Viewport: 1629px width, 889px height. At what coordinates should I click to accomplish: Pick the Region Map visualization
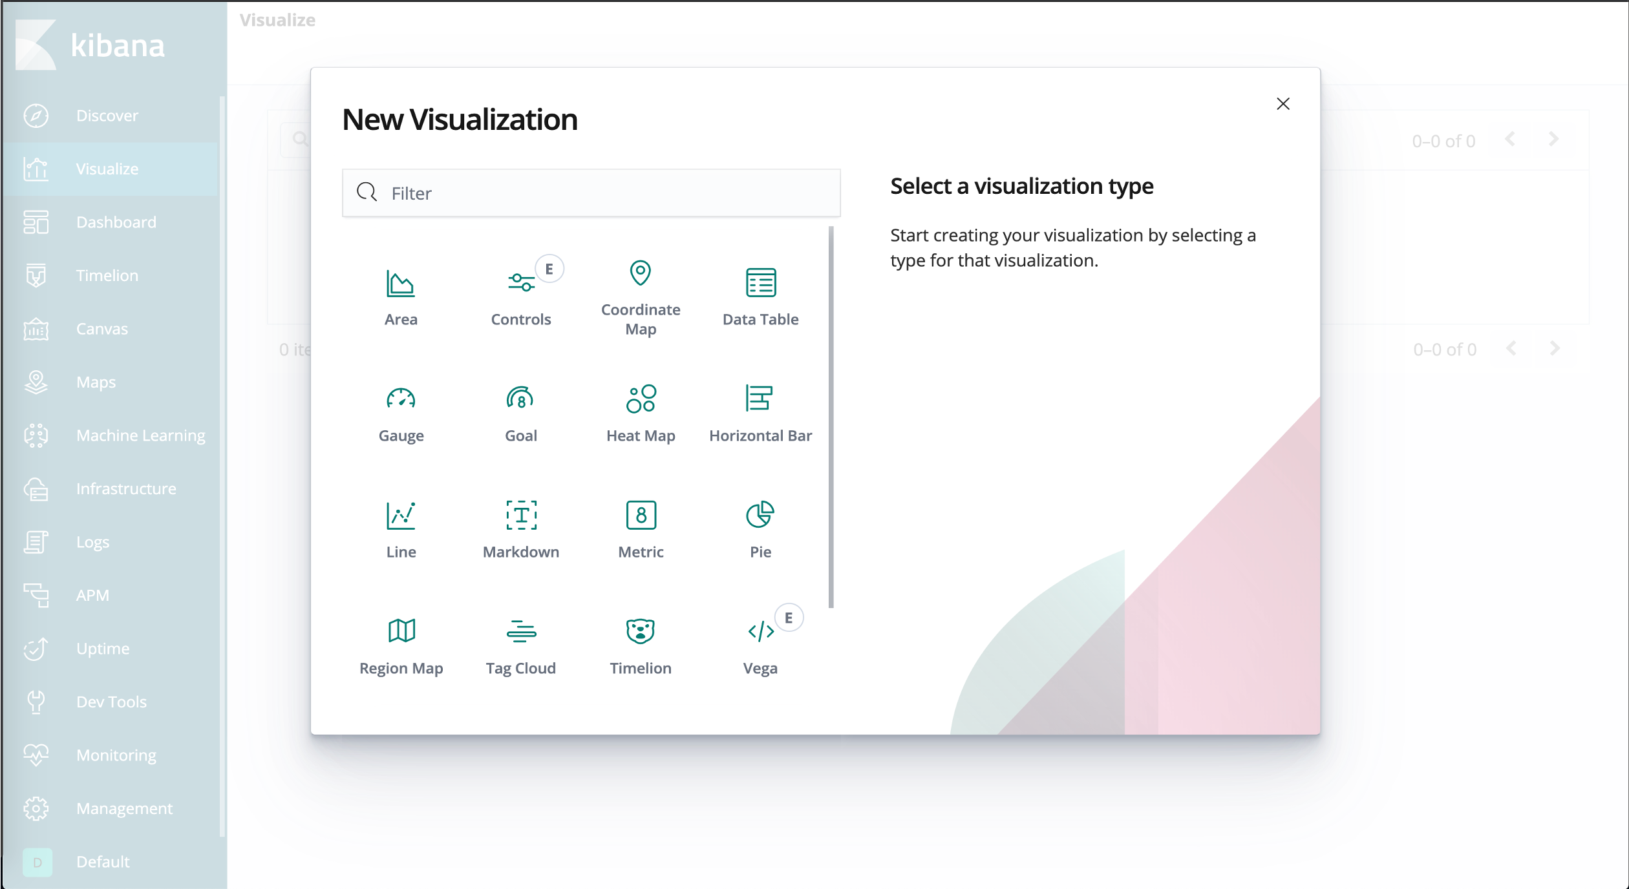tap(401, 646)
